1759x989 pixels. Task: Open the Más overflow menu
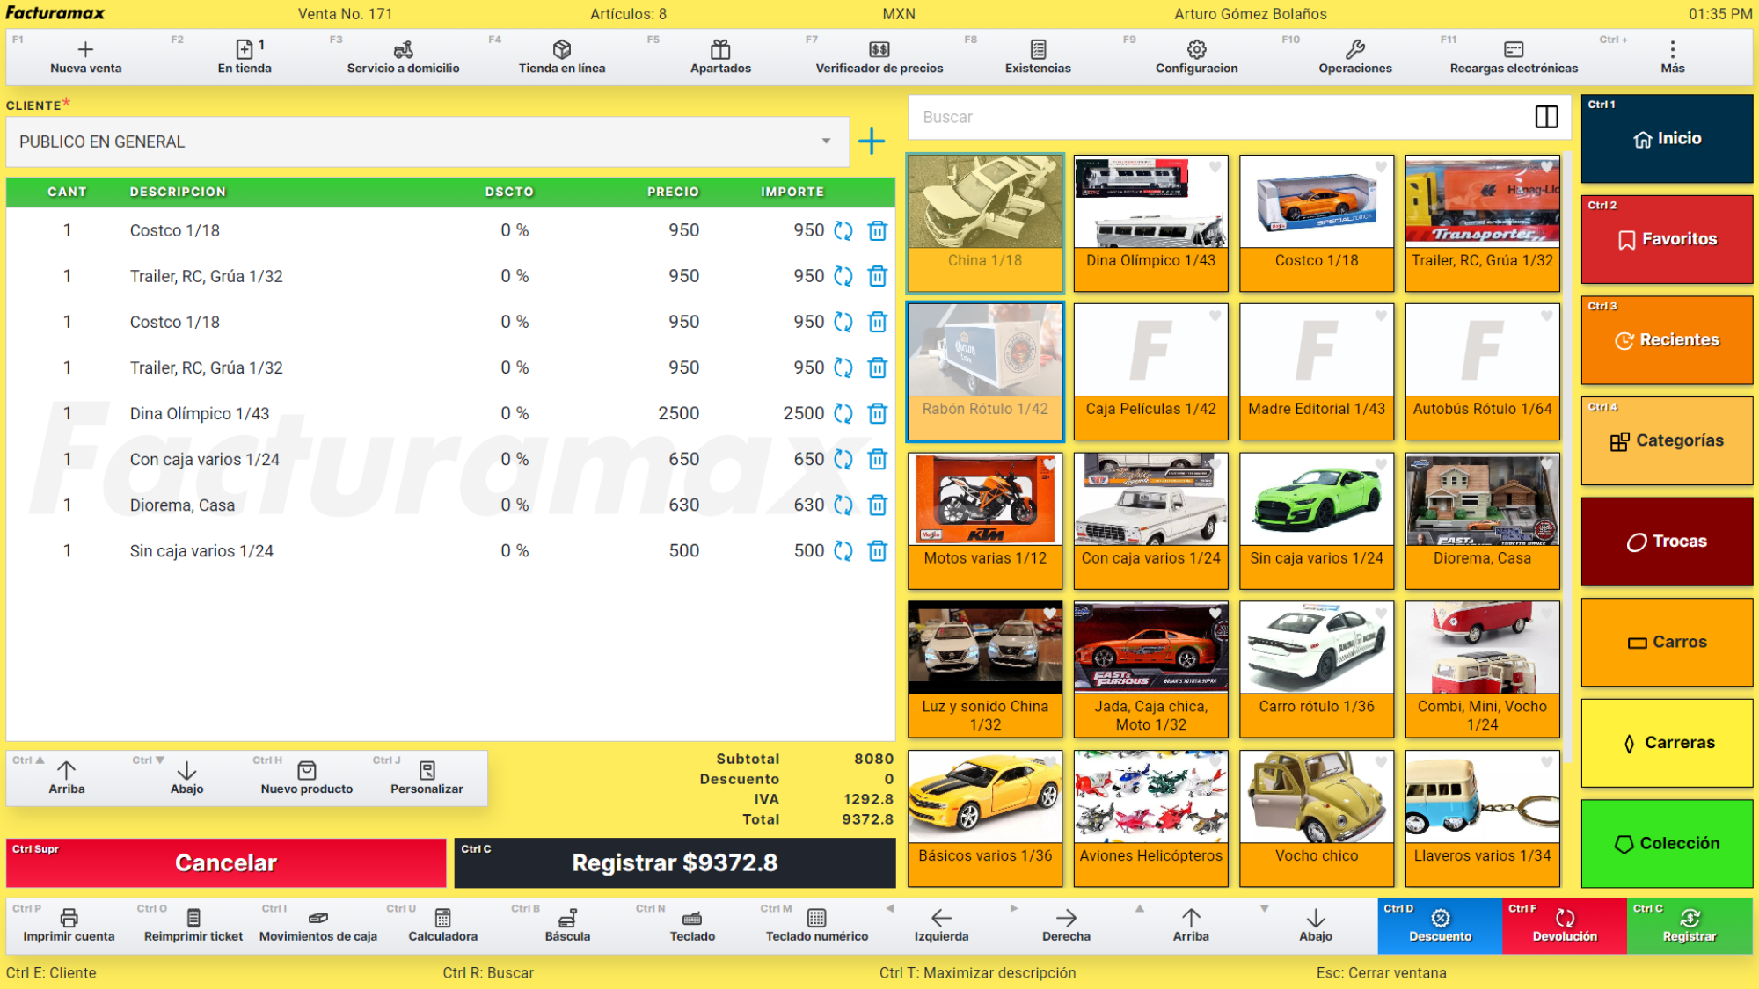1672,56
